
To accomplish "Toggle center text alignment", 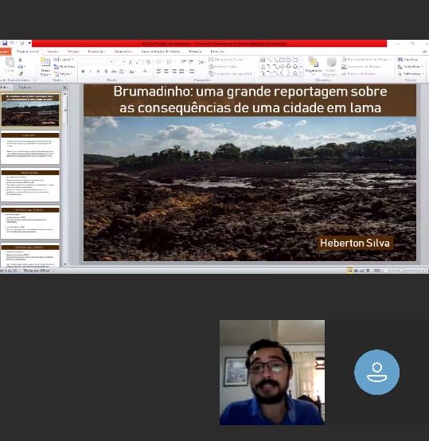I will pyautogui.click(x=166, y=72).
